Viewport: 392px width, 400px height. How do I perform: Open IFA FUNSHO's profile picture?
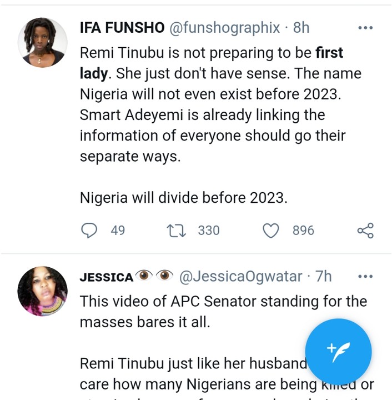pos(42,43)
